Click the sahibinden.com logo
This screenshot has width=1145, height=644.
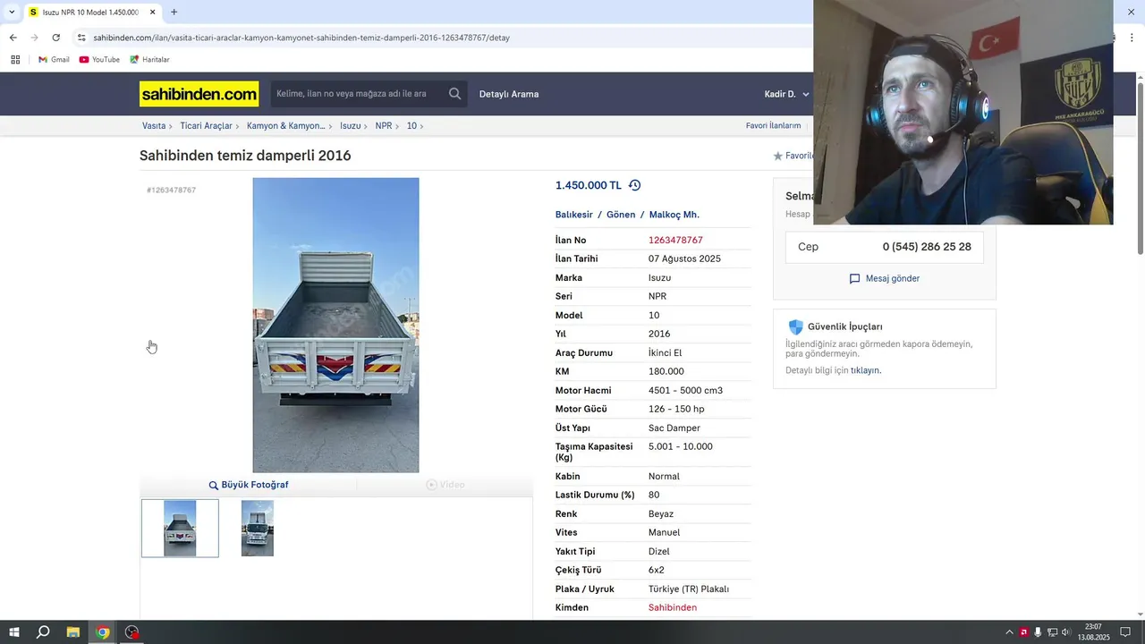point(199,94)
